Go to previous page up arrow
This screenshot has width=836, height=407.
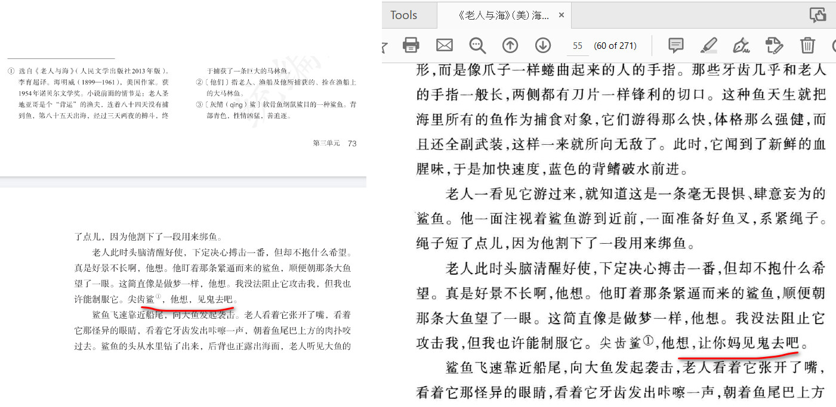[510, 45]
